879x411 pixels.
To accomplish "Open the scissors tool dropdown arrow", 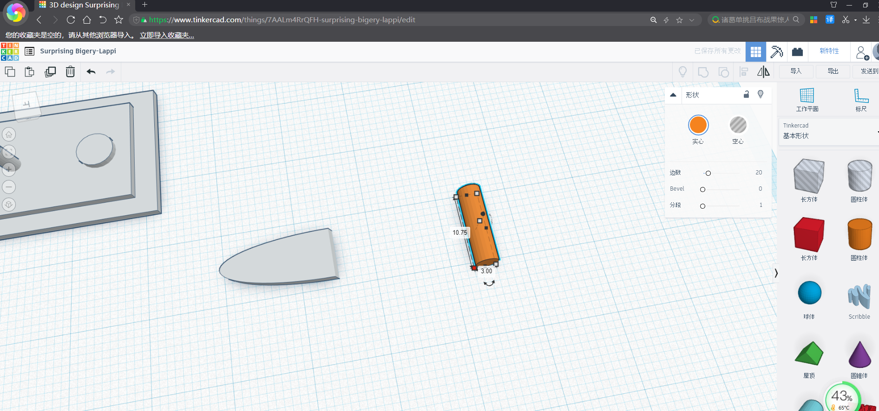I will click(855, 20).
